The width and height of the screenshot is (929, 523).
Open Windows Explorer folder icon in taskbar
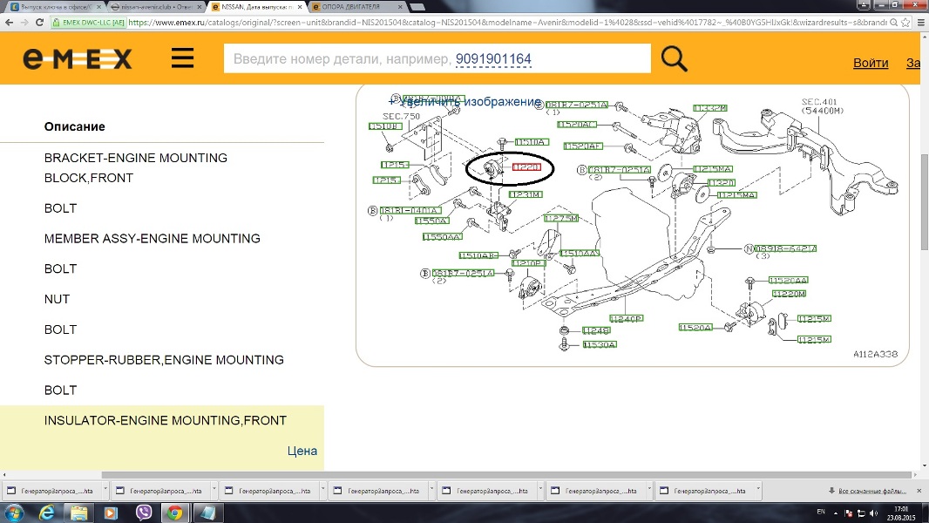78,513
